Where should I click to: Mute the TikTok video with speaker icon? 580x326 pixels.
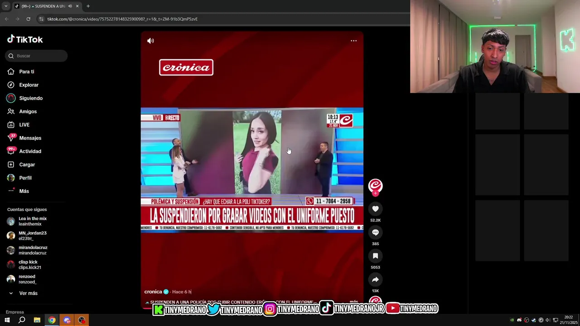pyautogui.click(x=150, y=41)
